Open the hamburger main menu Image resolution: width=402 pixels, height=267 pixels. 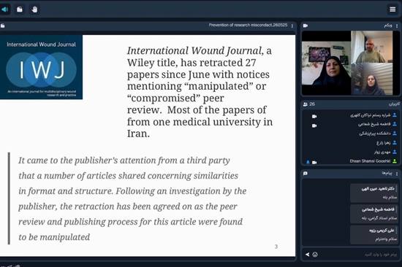pyautogui.click(x=392, y=9)
